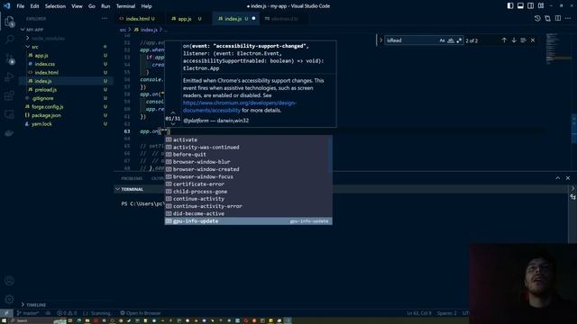
Task: Collapse the TERMINAL section chevron
Action: pos(117,189)
